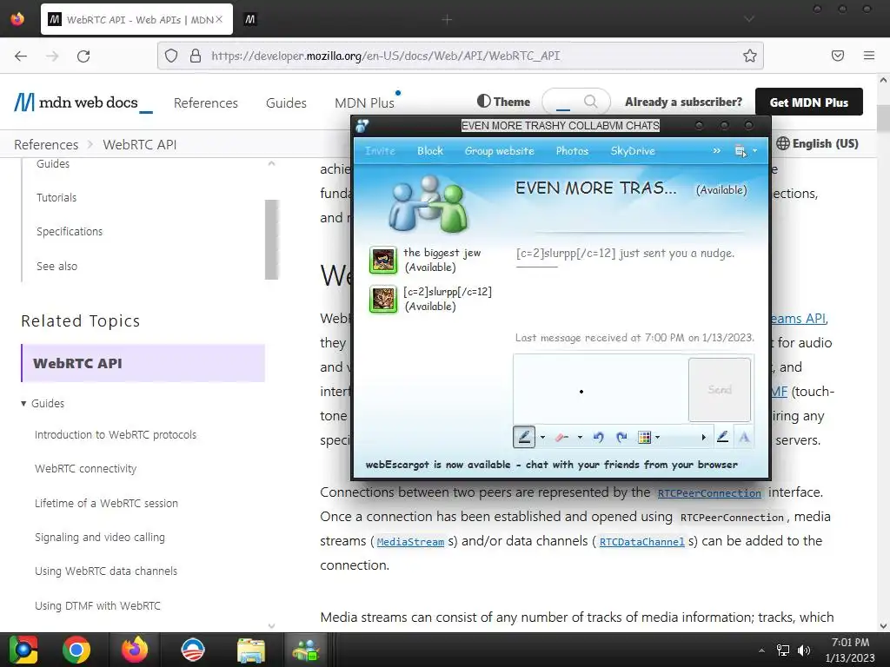This screenshot has width=890, height=667.
Task: List all tabs dropdown arrow
Action: tap(749, 19)
